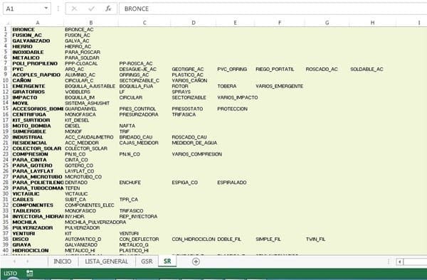
Task: Select row 8 header for PVC
Action: tap(6, 69)
